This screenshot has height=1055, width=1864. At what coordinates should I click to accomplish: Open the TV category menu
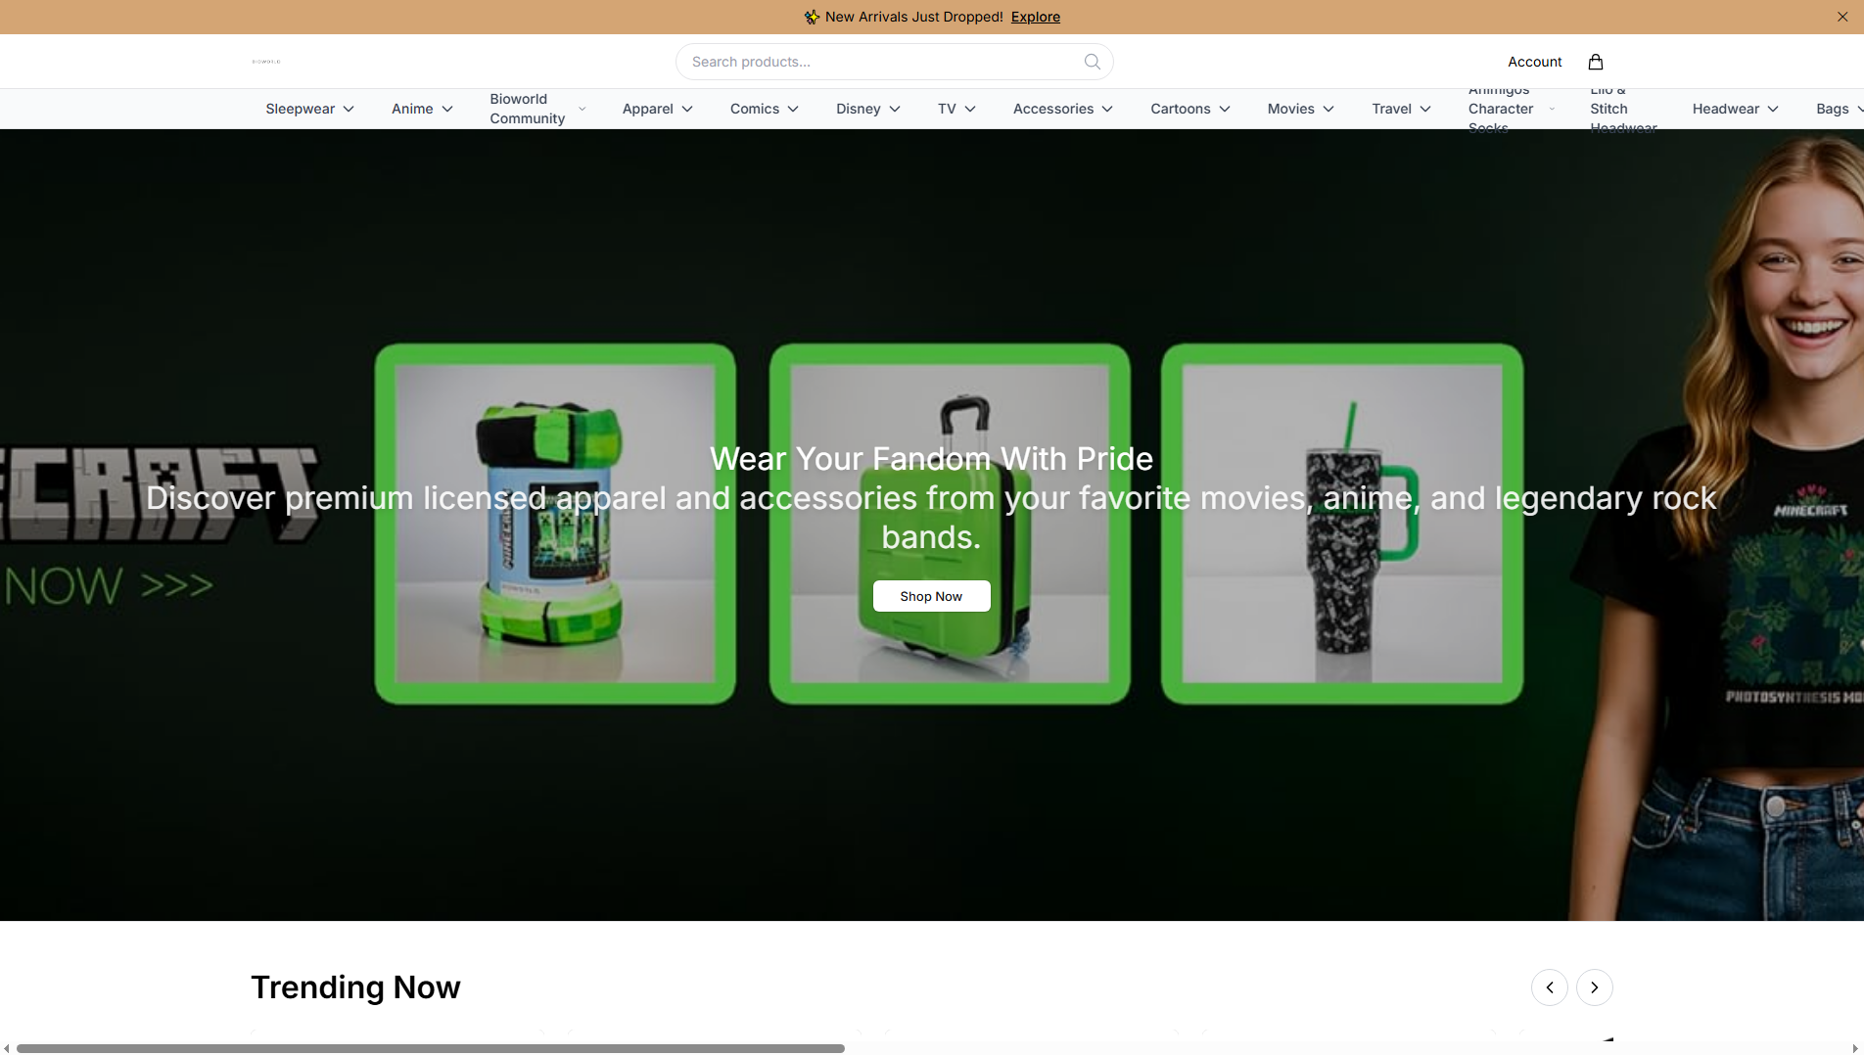956,109
